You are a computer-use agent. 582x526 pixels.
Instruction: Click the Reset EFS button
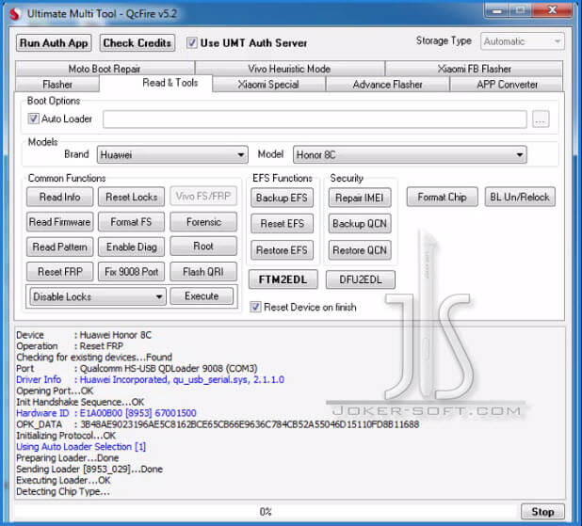point(282,224)
